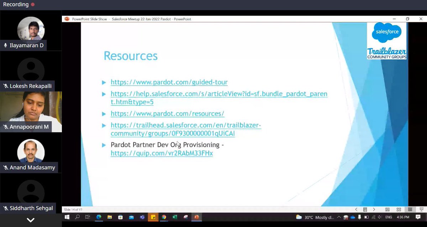Image resolution: width=427 pixels, height=227 pixels.
Task: Click the 'Resources' slide title
Action: click(x=131, y=56)
